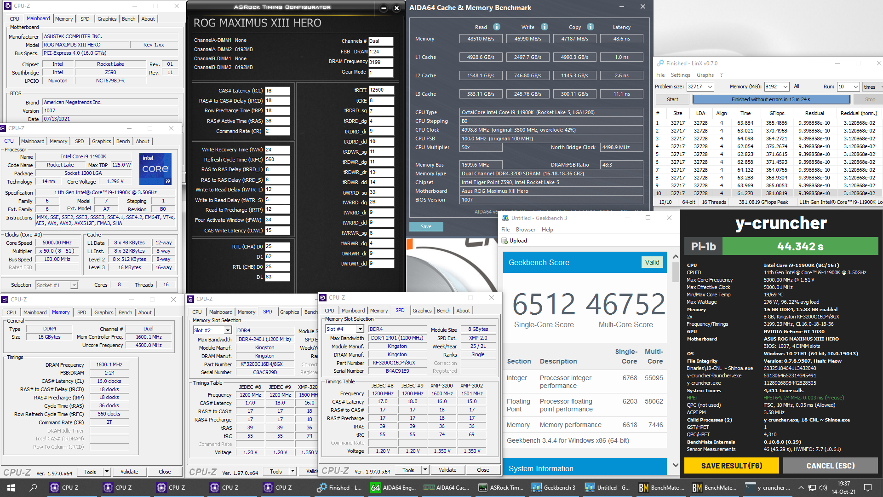This screenshot has height=497, width=883.
Task: Open the LinX Graphs menu
Action: [705, 75]
